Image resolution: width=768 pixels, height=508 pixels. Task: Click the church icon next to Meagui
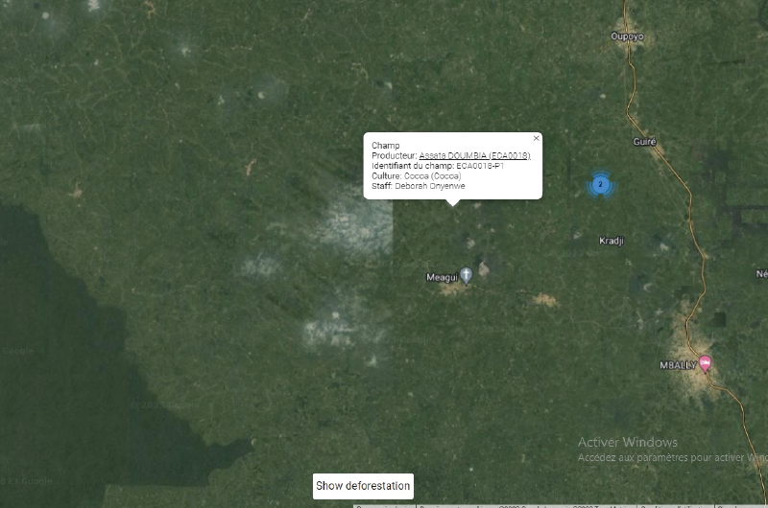pyautogui.click(x=466, y=276)
